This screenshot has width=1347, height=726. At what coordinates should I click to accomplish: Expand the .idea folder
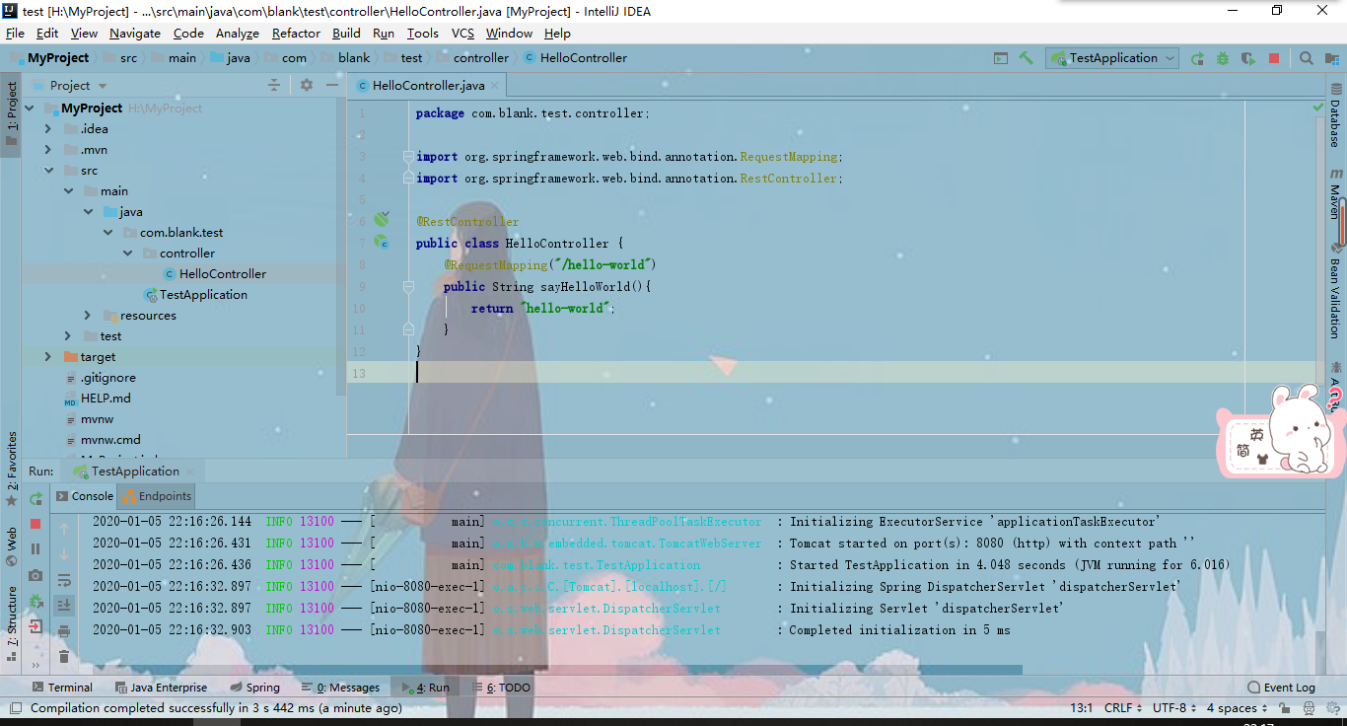[48, 129]
